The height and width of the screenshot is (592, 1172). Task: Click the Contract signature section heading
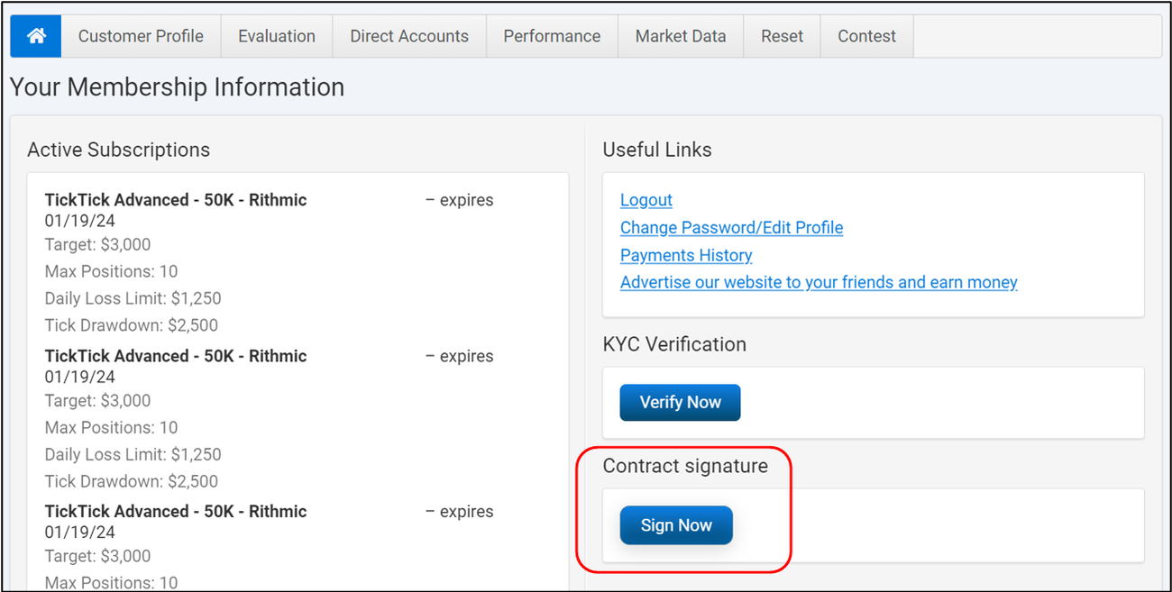coord(685,466)
